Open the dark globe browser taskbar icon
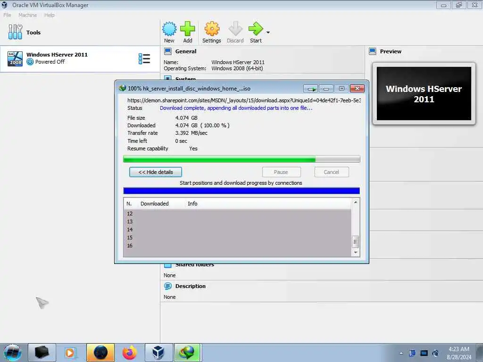The image size is (483, 362). coord(100,353)
